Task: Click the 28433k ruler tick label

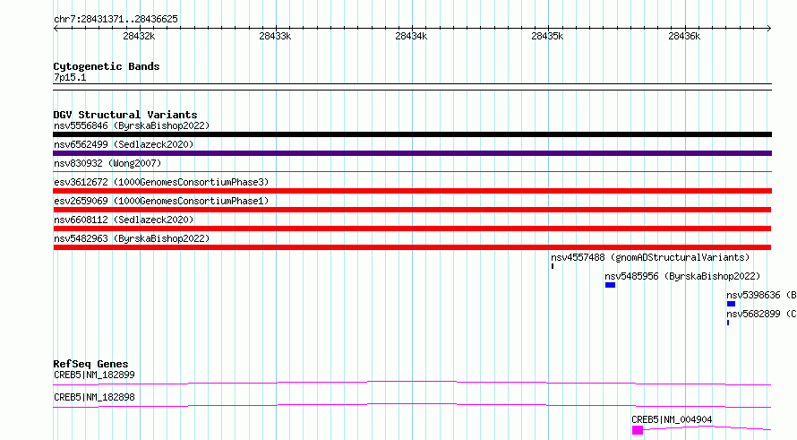Action: (275, 36)
